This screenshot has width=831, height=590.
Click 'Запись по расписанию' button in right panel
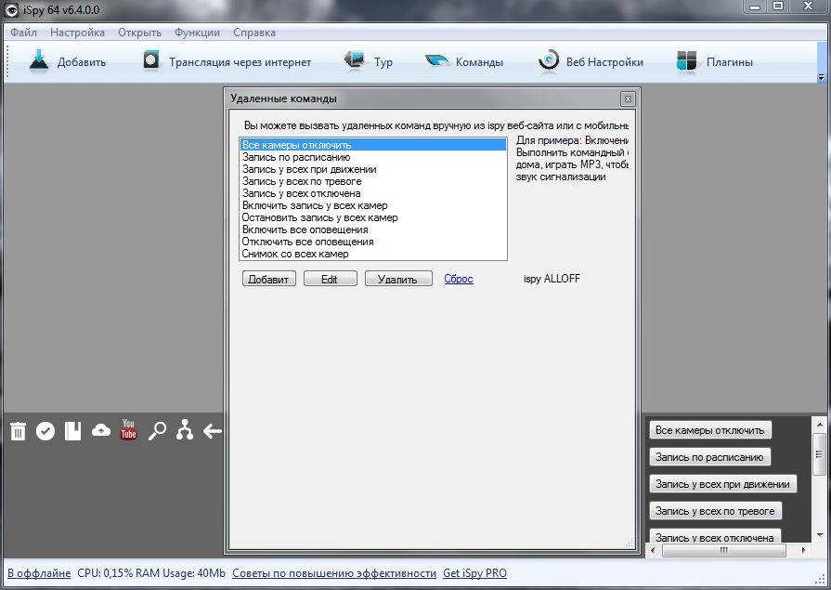(709, 457)
